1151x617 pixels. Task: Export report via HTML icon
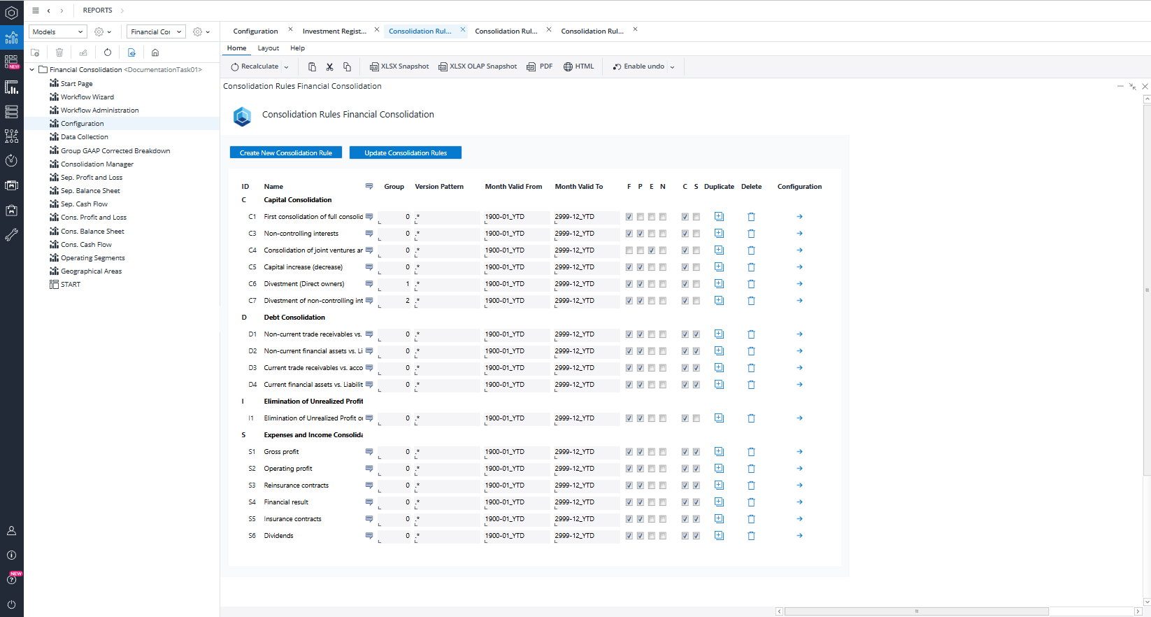568,67
